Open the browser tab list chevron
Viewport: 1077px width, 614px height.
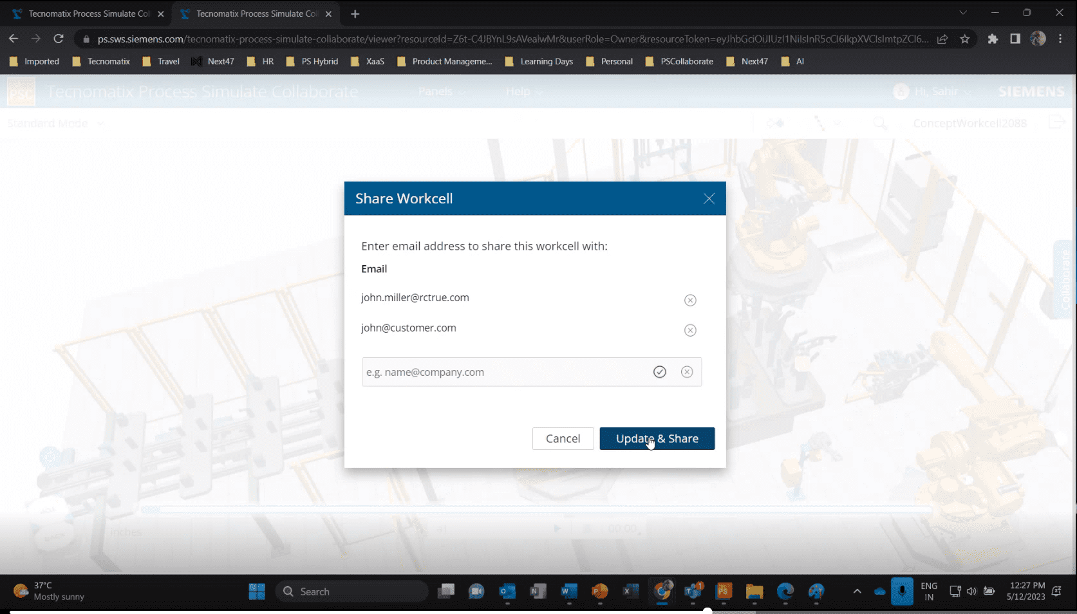pos(962,13)
